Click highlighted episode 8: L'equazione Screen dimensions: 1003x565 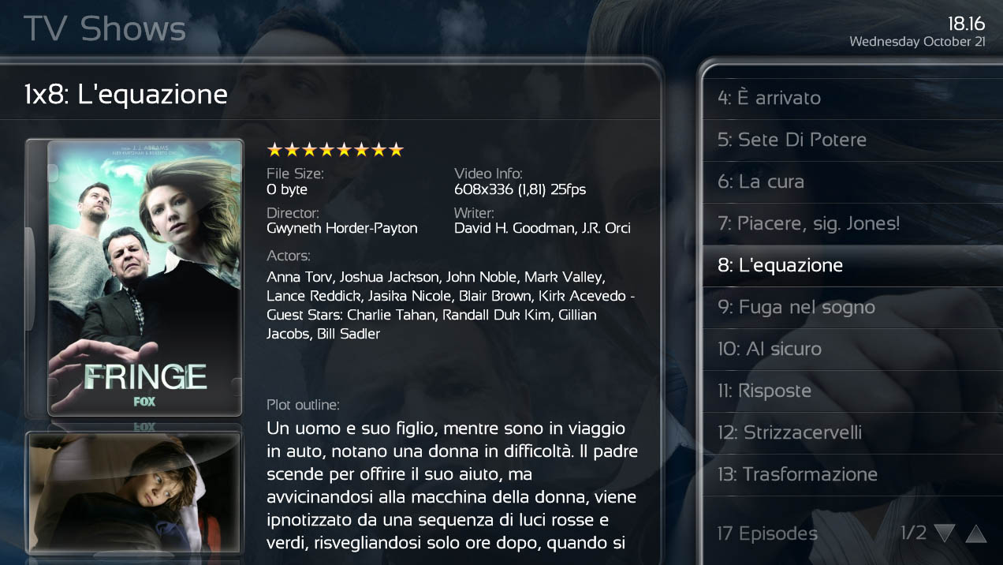coord(852,265)
